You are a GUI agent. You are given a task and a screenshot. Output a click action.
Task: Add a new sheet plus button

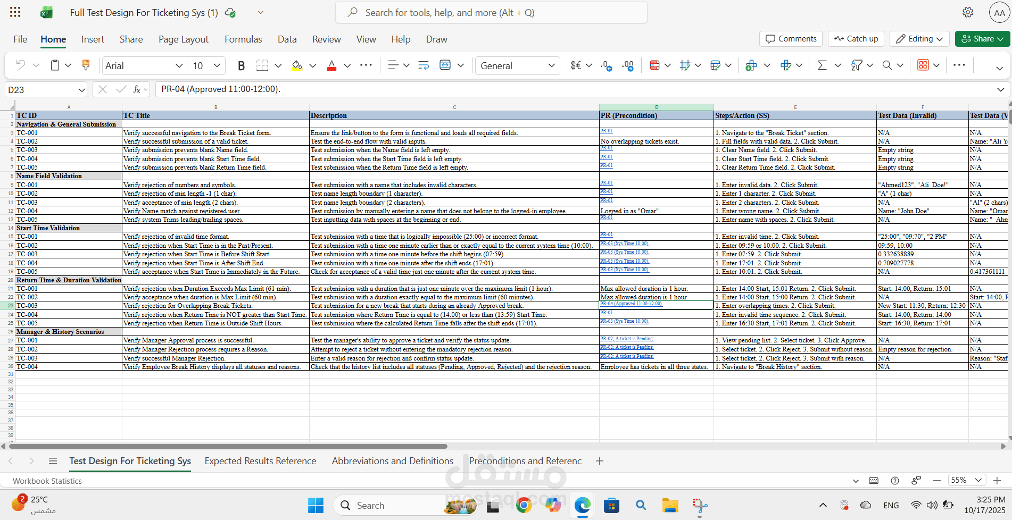[600, 461]
